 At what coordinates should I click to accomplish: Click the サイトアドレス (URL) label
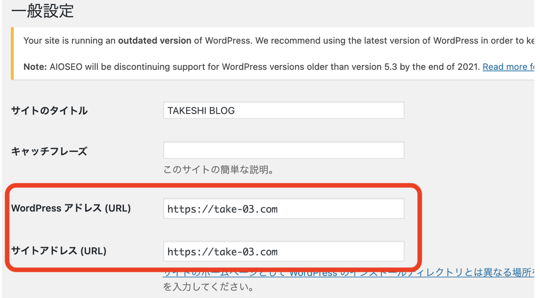coord(58,251)
